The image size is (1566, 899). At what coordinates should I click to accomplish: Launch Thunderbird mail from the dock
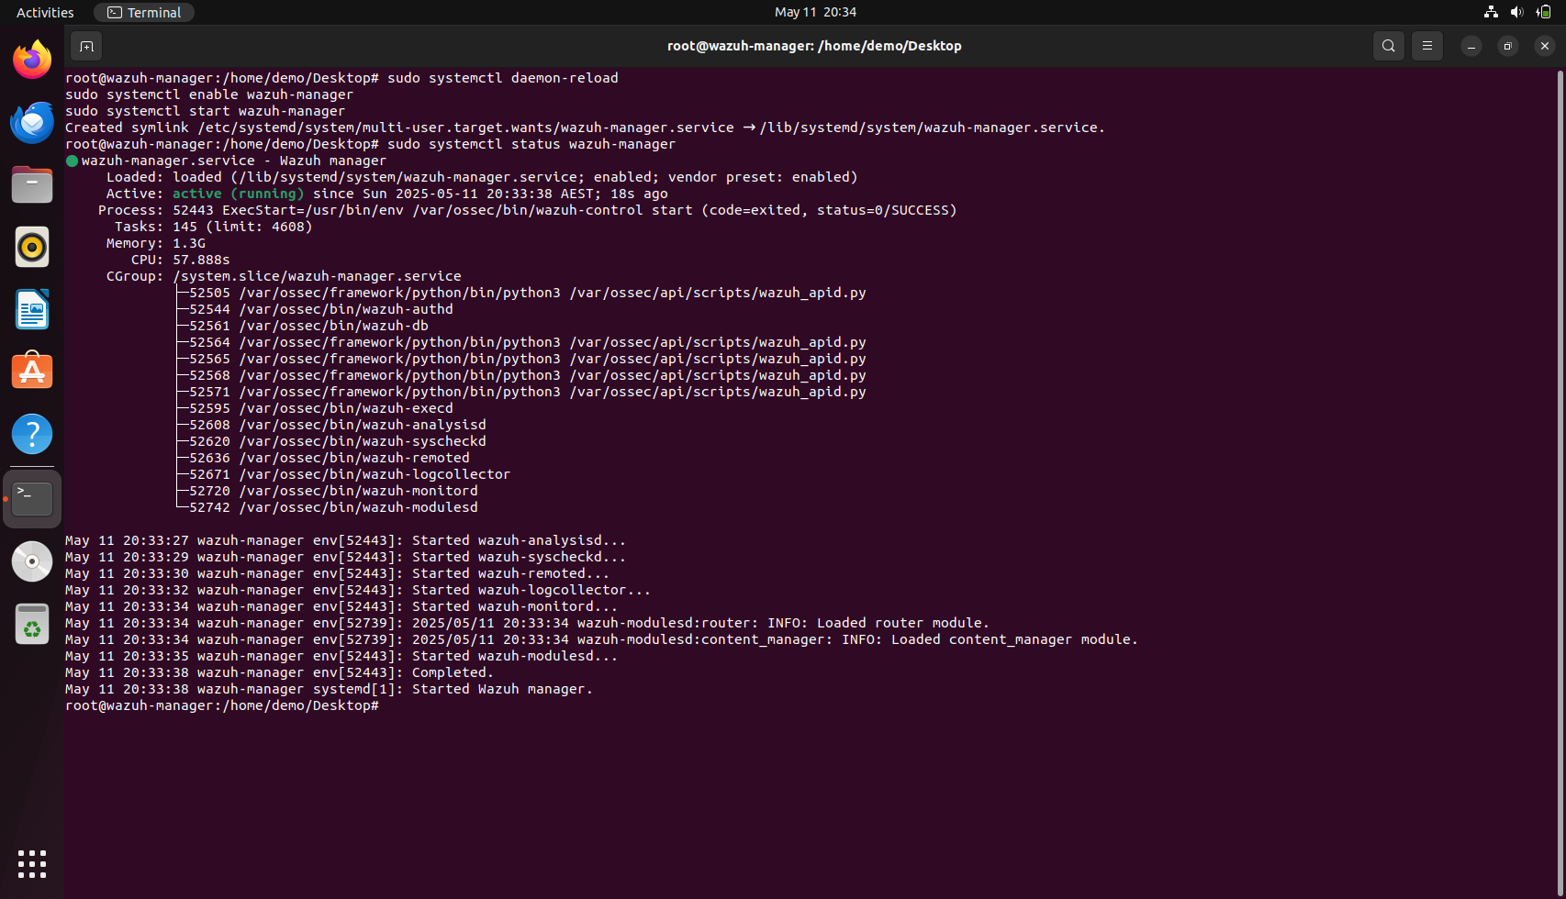(32, 122)
